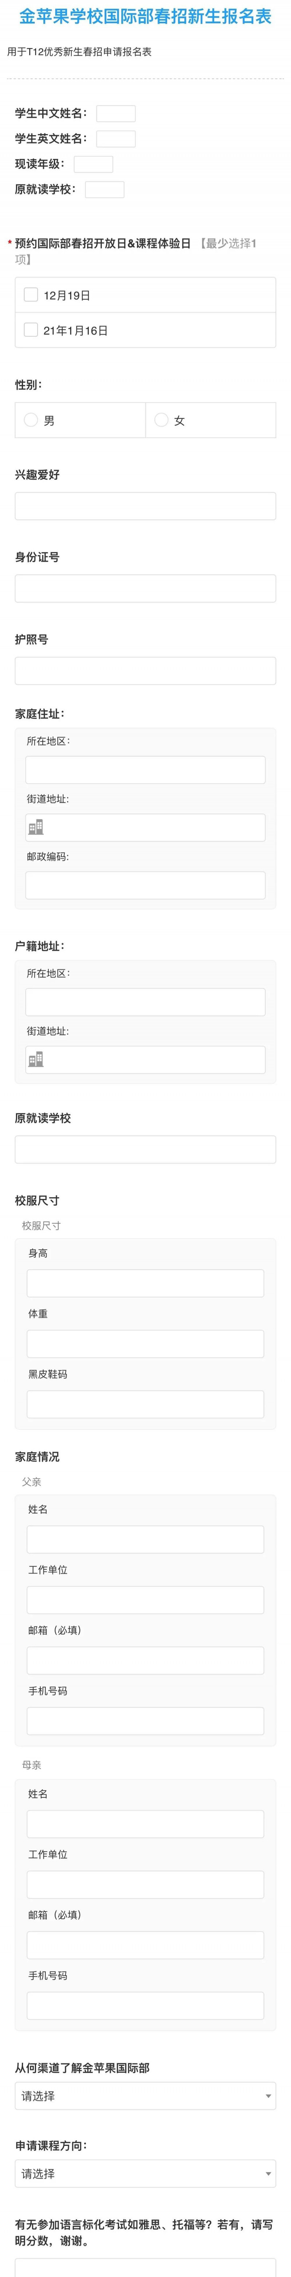Open 申请课程方向 dropdown
291x2277 pixels.
[x=145, y=2173]
